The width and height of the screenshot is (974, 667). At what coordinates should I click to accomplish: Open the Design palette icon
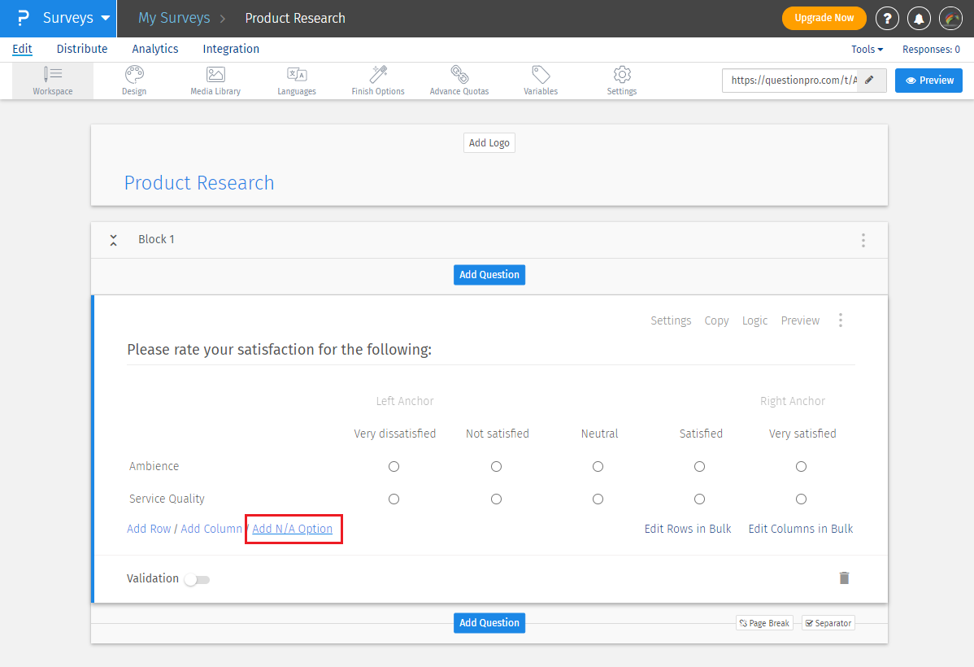(x=134, y=75)
